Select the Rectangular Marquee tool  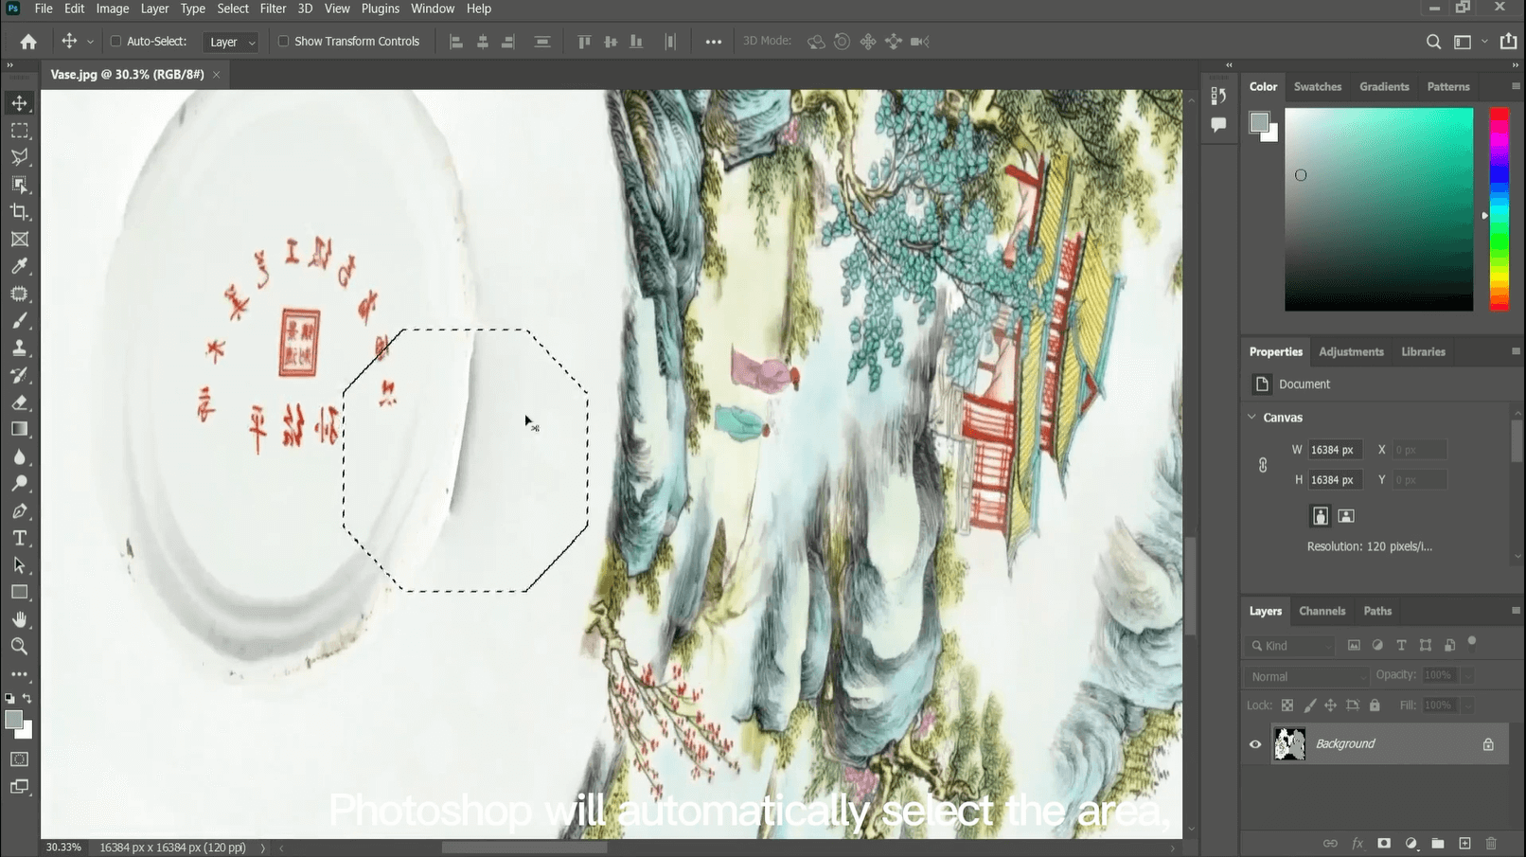19,130
